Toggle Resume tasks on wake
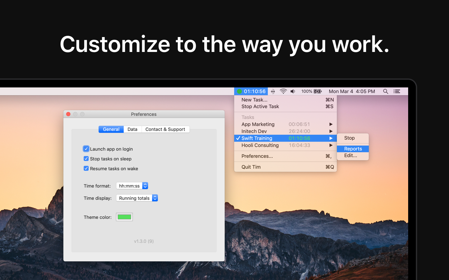 [86, 168]
